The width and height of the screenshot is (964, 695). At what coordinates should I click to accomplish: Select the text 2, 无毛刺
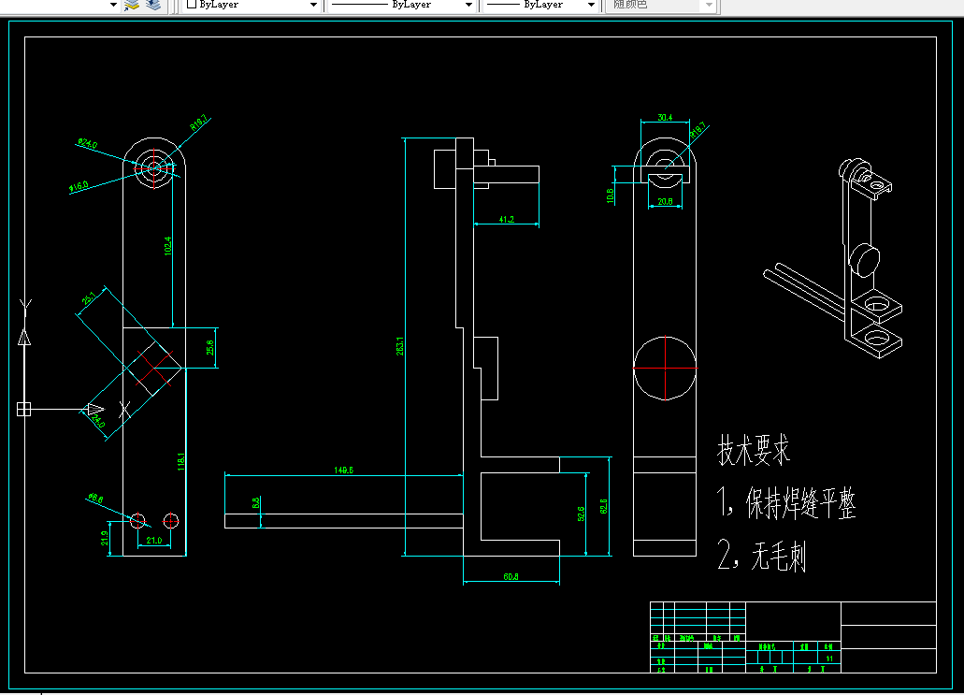coord(762,556)
